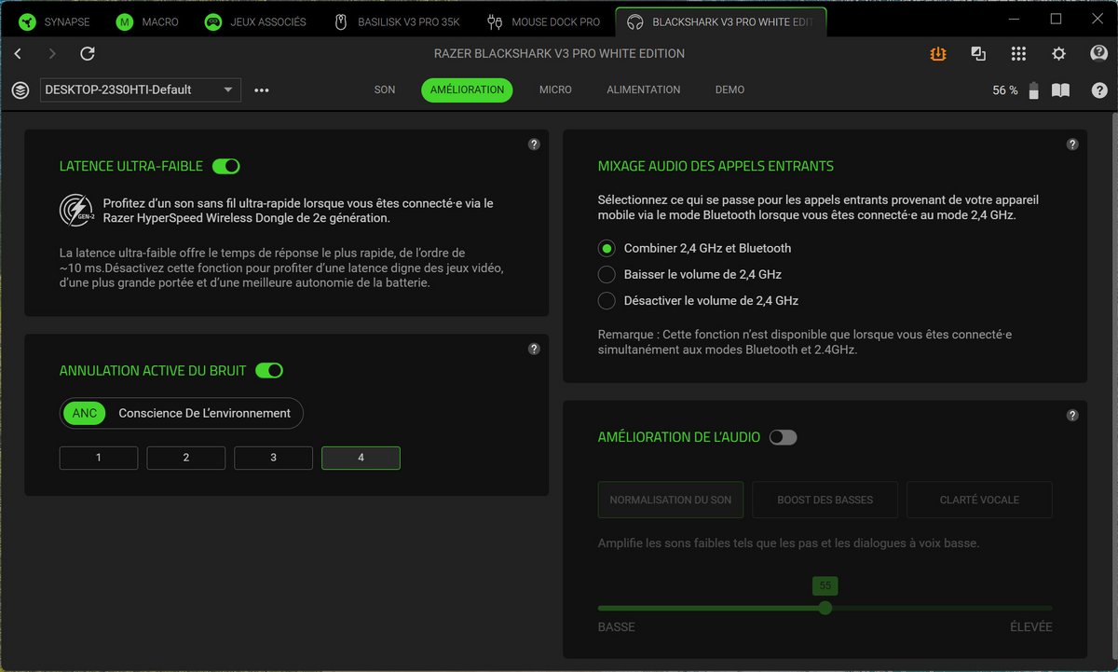
Task: Open the profile options ellipsis menu
Action: click(262, 90)
